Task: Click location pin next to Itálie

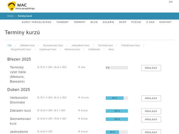Action: [79, 67]
